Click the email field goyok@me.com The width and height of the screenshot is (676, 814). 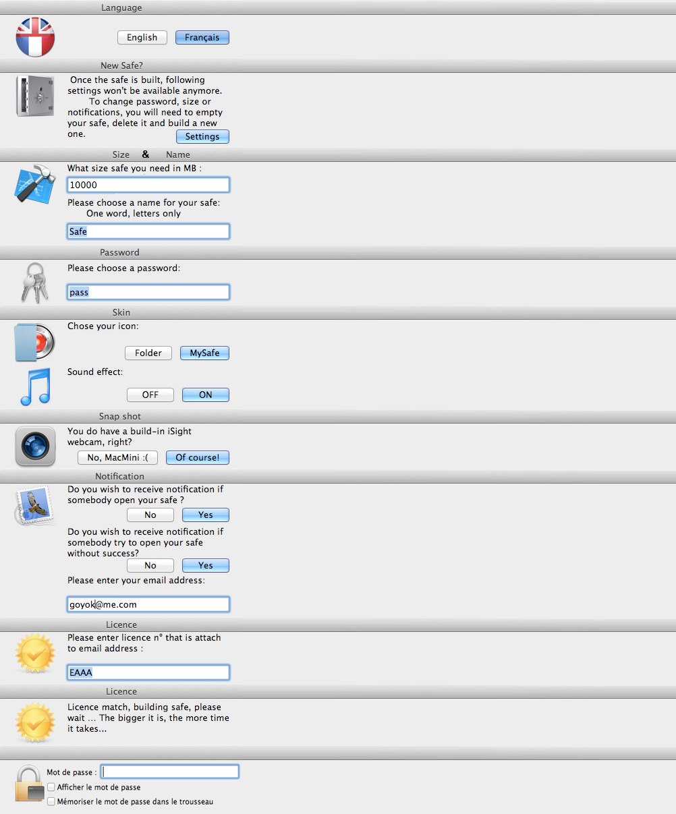[x=148, y=604]
